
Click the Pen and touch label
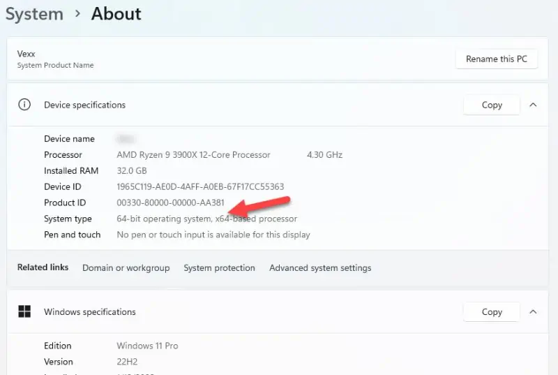(73, 235)
